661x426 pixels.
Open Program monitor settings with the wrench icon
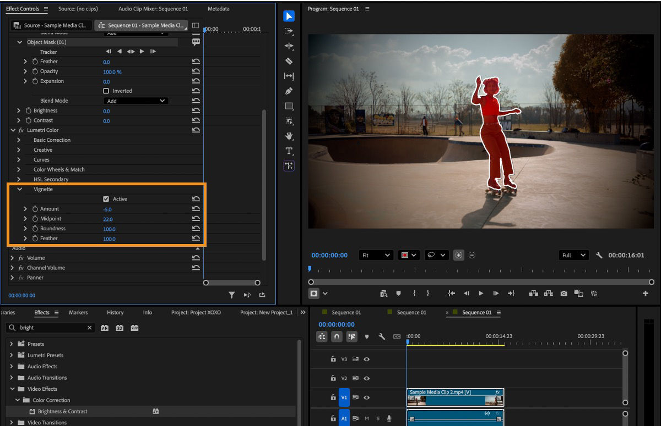[x=599, y=255]
